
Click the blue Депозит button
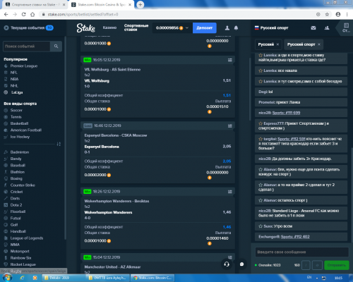[x=205, y=28]
